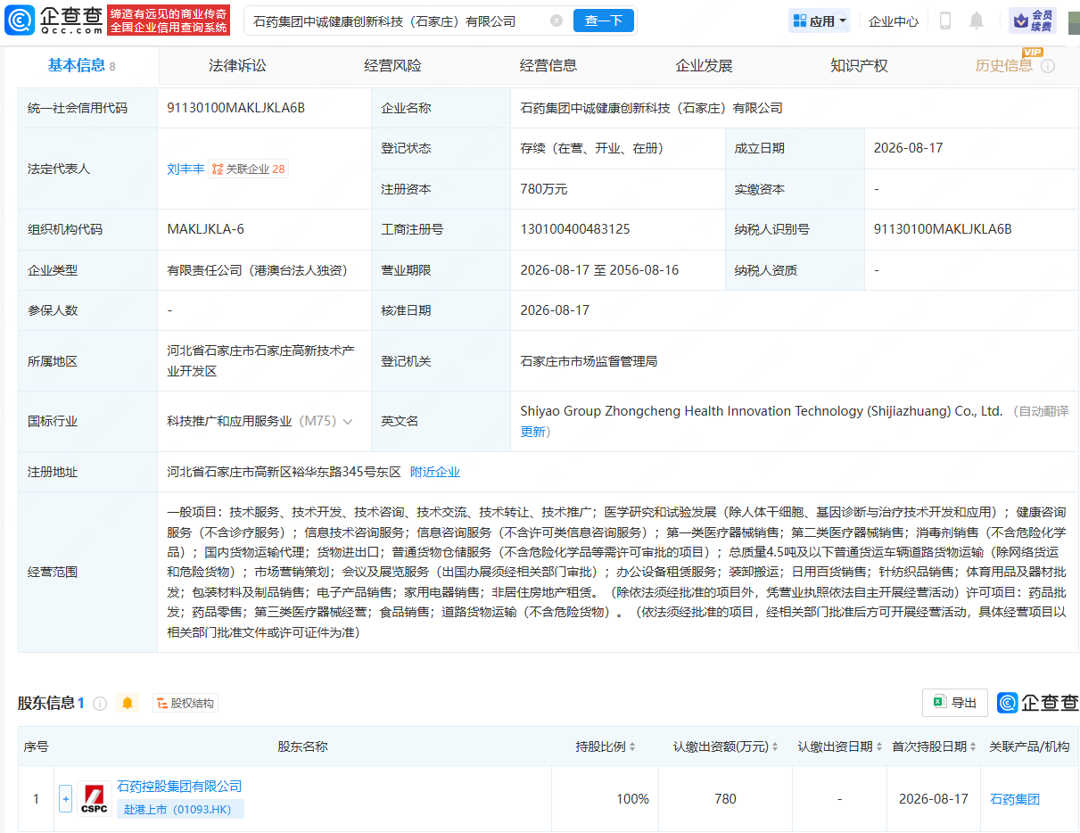Click the red slogan banner beside the logo
1080x833 pixels.
[x=169, y=20]
